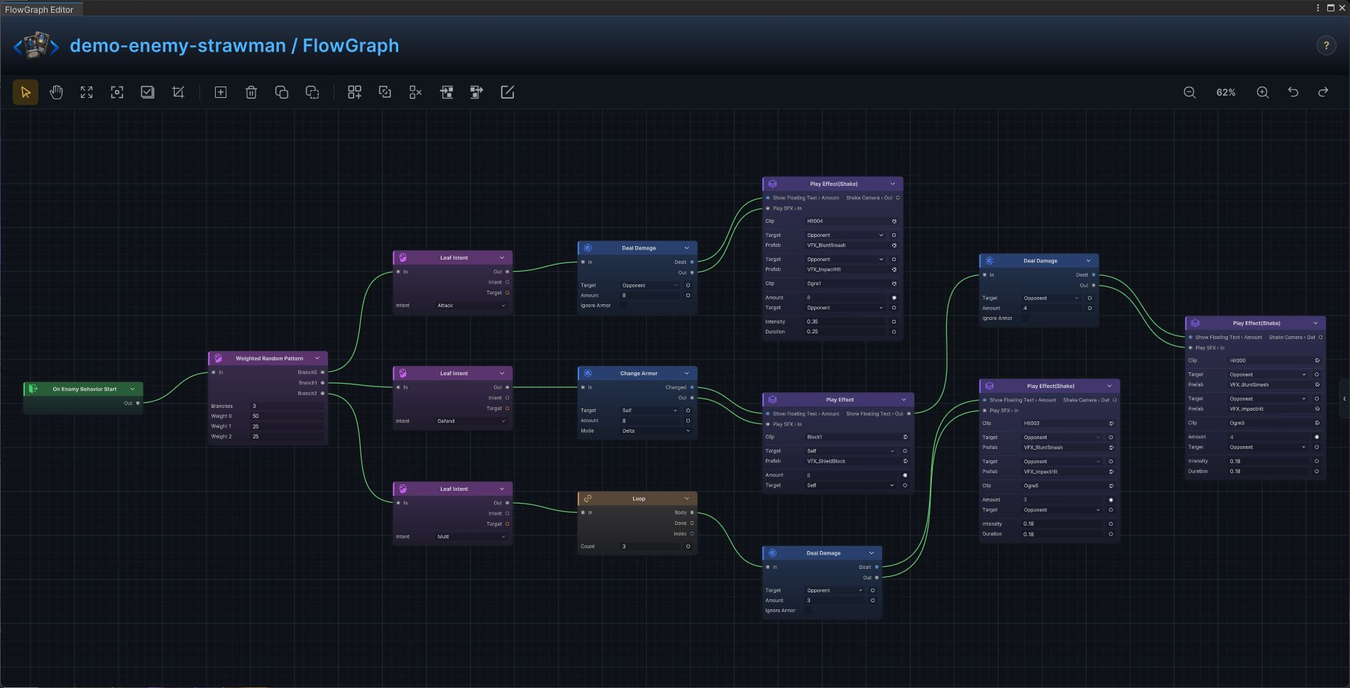Open Intent dropdown showing Defend
The image size is (1350, 688).
(x=471, y=421)
